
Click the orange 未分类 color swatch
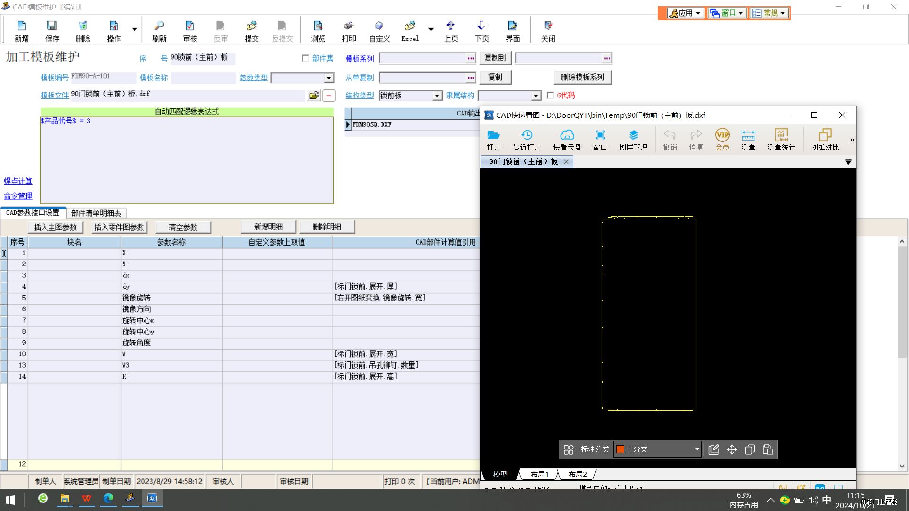[x=620, y=449]
